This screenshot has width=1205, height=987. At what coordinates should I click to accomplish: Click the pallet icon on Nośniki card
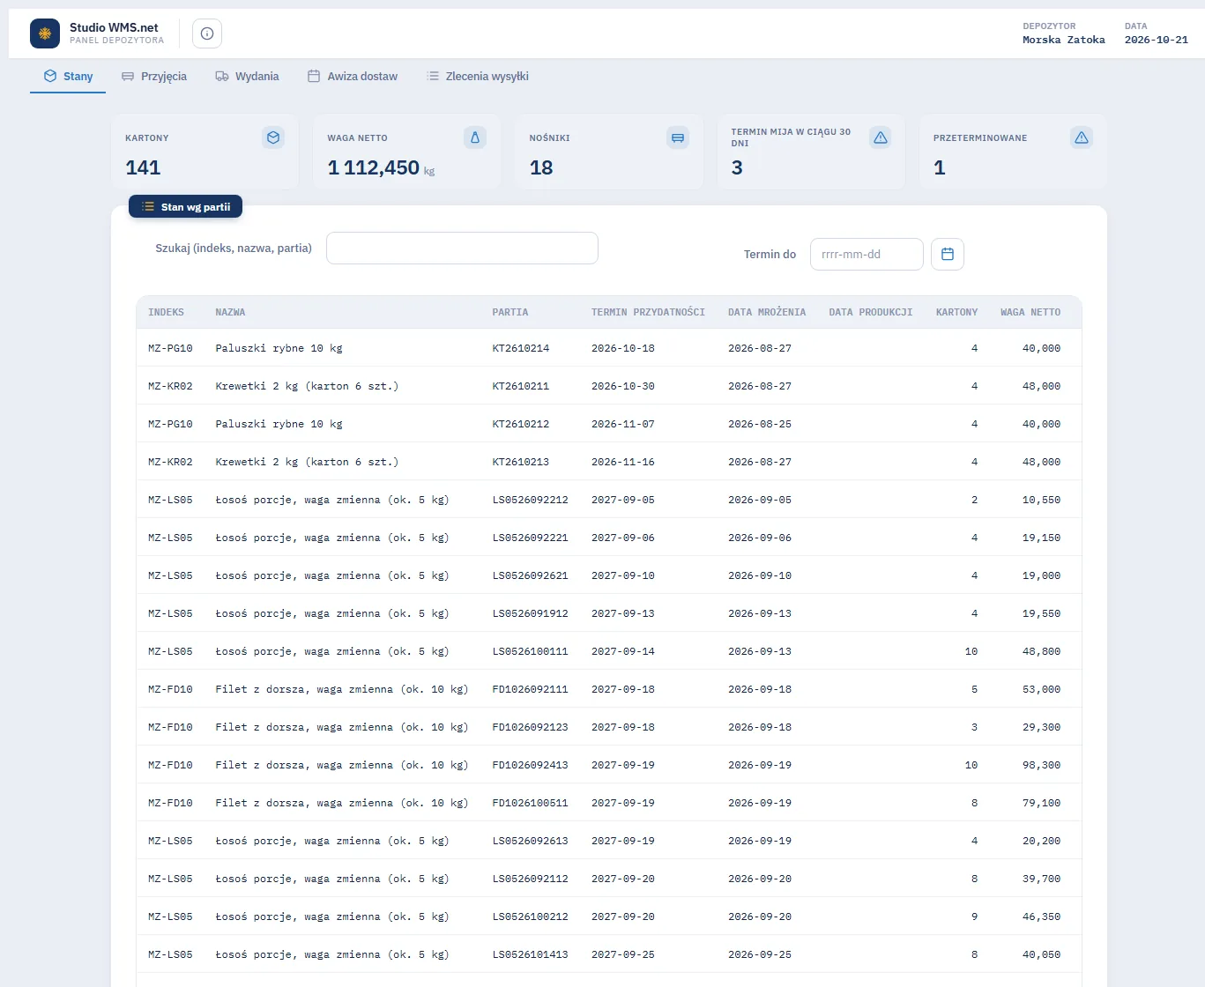tap(678, 137)
